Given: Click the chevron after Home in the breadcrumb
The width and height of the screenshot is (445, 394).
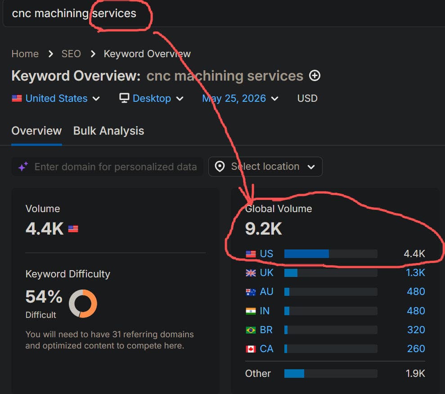Looking at the screenshot, I should (x=50, y=54).
